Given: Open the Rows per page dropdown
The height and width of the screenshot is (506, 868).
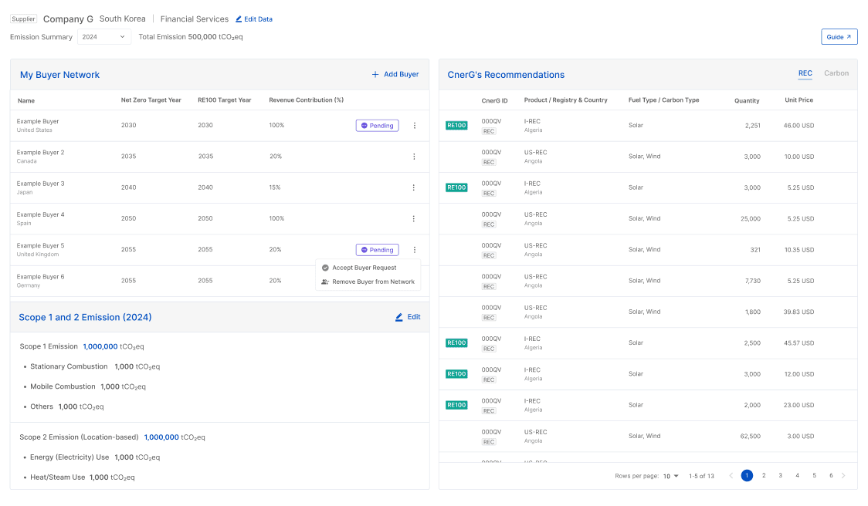Looking at the screenshot, I should click(x=671, y=476).
